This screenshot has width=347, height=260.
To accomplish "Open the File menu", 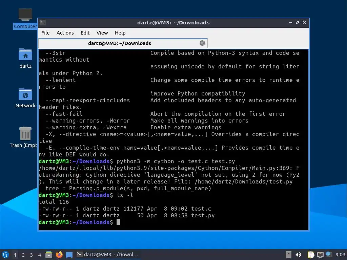I will 45,33.
